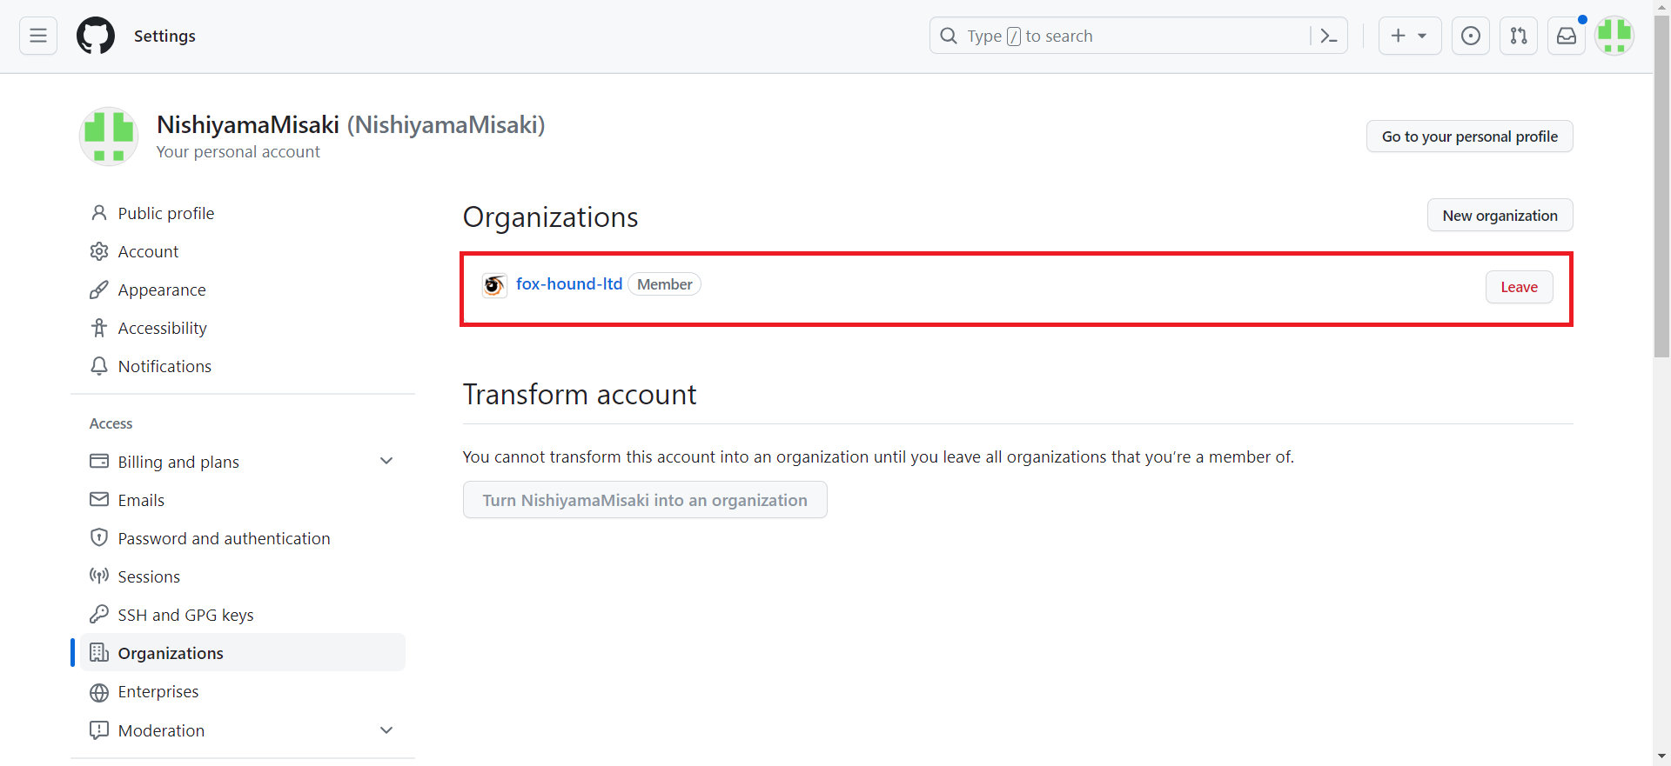Go to SSH and GPG keys

pos(185,615)
